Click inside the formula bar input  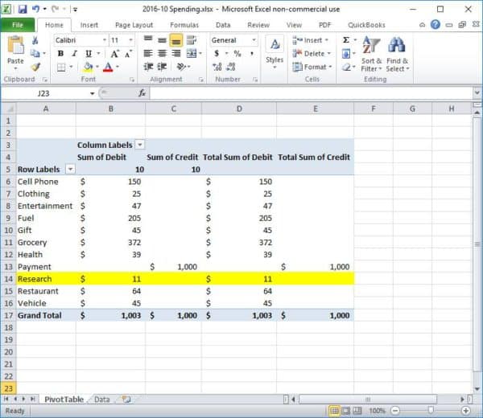click(x=311, y=93)
